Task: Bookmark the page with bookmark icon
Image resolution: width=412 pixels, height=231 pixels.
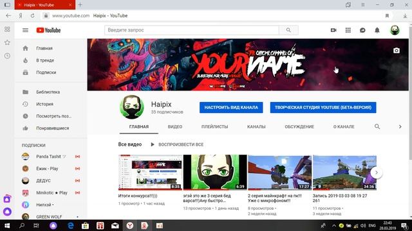Action: point(387,15)
